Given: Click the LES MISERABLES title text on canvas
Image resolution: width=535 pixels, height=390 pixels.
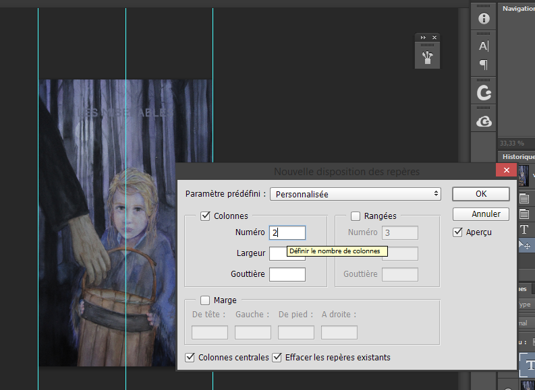Looking at the screenshot, I should 125,112.
